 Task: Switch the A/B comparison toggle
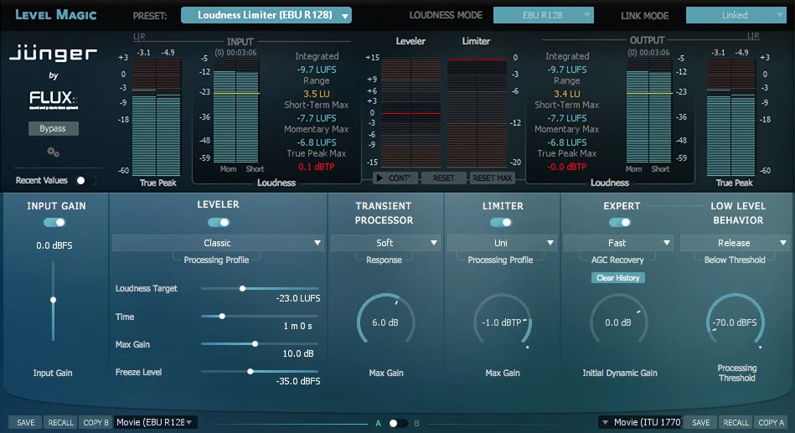(397, 423)
